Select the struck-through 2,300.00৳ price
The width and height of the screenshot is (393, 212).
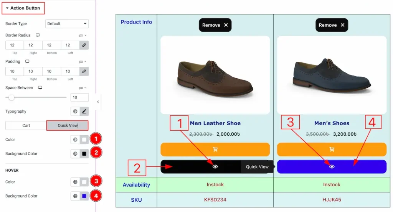pyautogui.click(x=201, y=134)
